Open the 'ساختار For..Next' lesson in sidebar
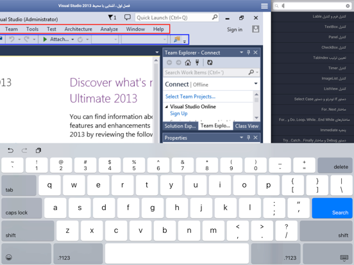The image size is (354, 265). (313, 109)
